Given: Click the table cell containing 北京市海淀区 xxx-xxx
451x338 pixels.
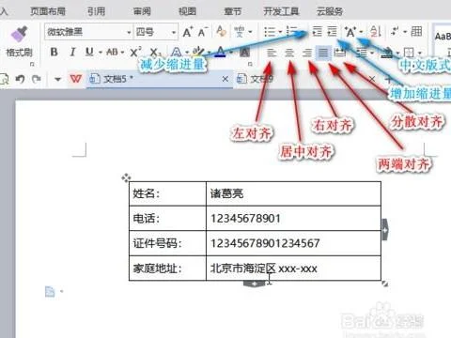Looking at the screenshot, I should click(x=293, y=269).
